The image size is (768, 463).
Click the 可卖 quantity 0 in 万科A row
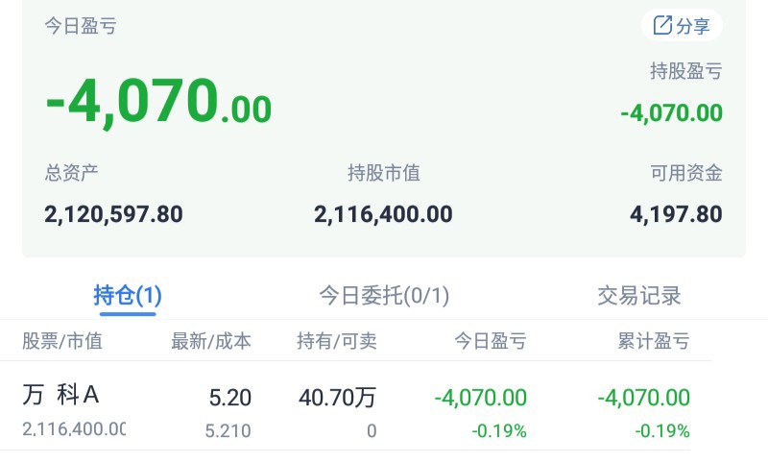point(372,431)
